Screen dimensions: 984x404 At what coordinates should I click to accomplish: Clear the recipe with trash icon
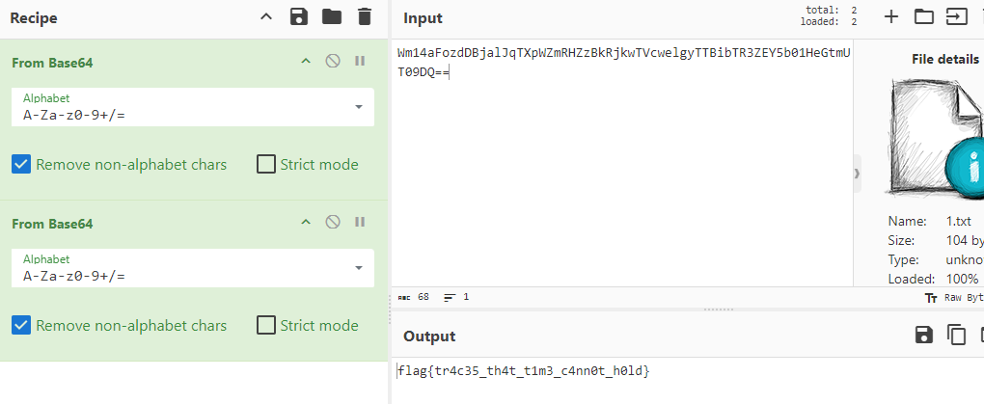[x=364, y=16]
